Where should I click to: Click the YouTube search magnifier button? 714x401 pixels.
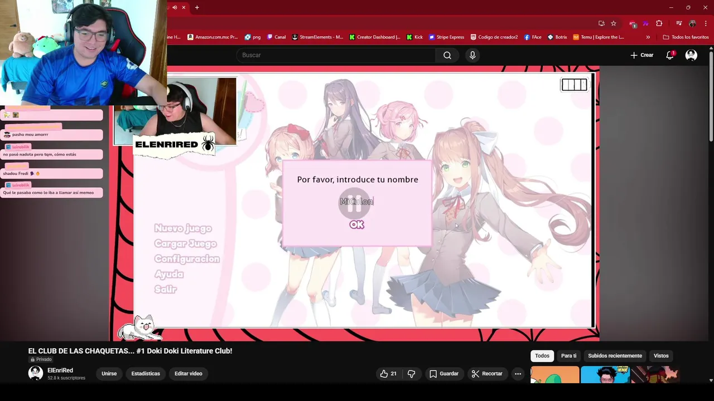tap(447, 55)
